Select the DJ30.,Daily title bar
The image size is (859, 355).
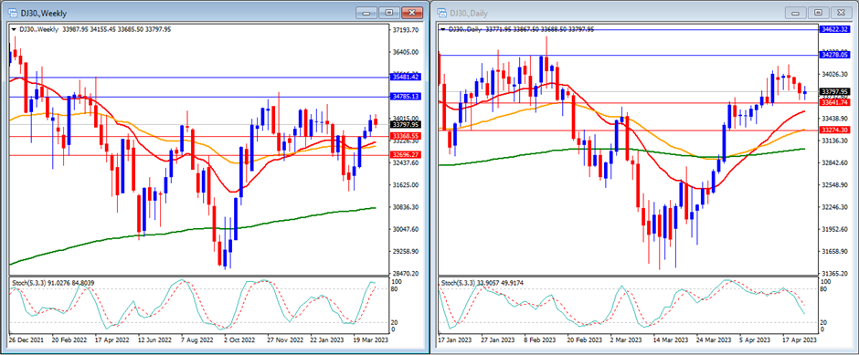643,12
